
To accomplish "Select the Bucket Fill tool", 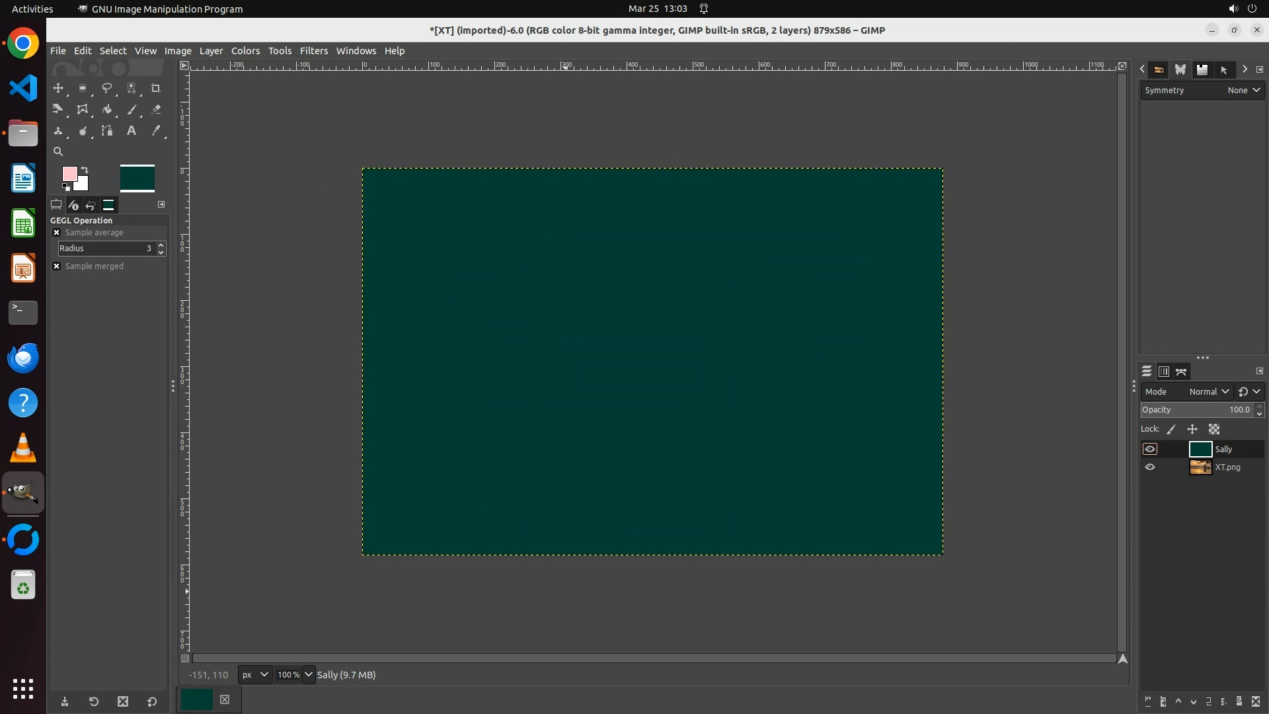I will coord(106,110).
